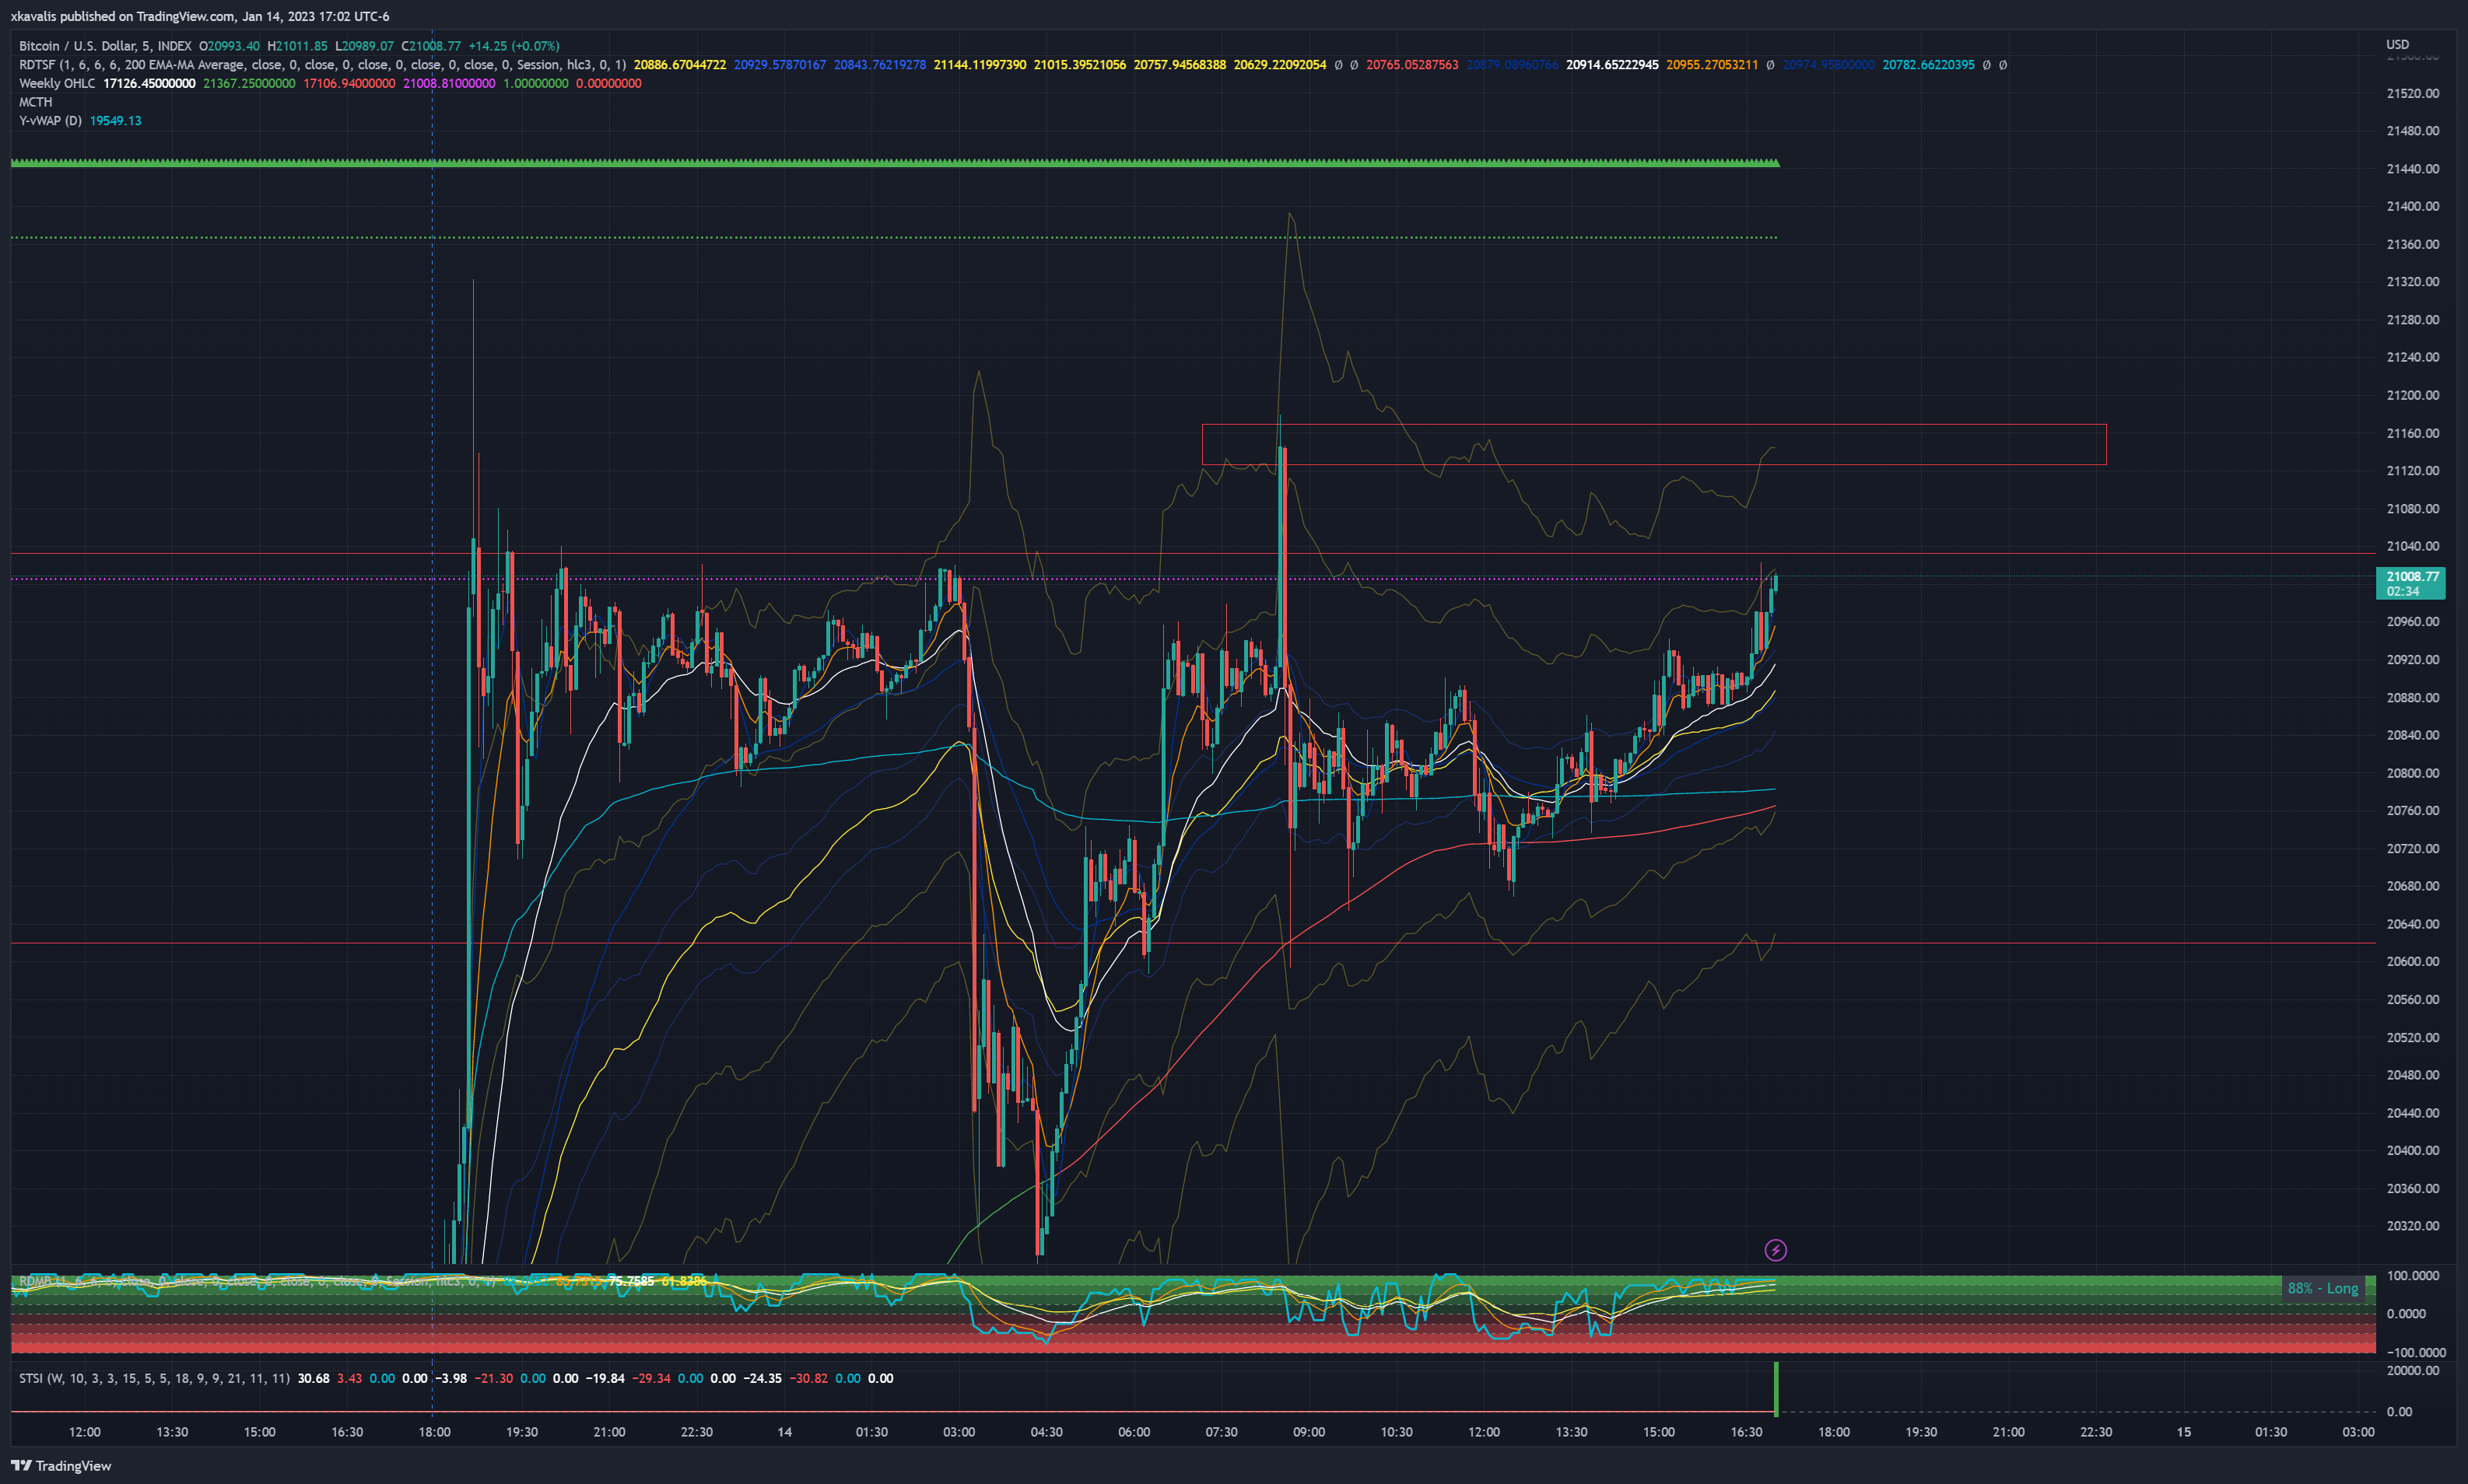Click the candle countdown timer 02:34
The height and width of the screenshot is (1484, 2468).
click(x=2402, y=591)
